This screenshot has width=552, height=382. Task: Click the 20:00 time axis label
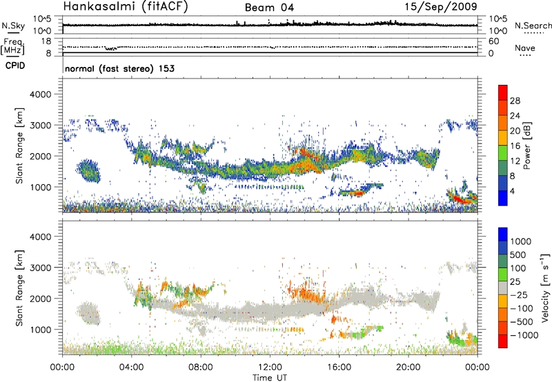pyautogui.click(x=408, y=368)
